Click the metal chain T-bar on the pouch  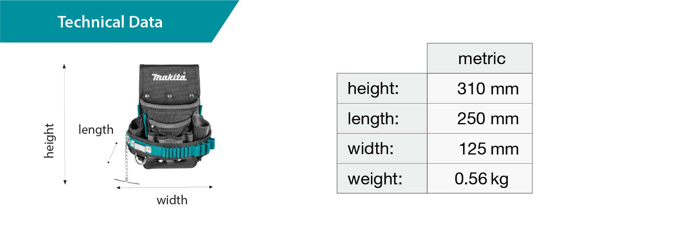127,181
